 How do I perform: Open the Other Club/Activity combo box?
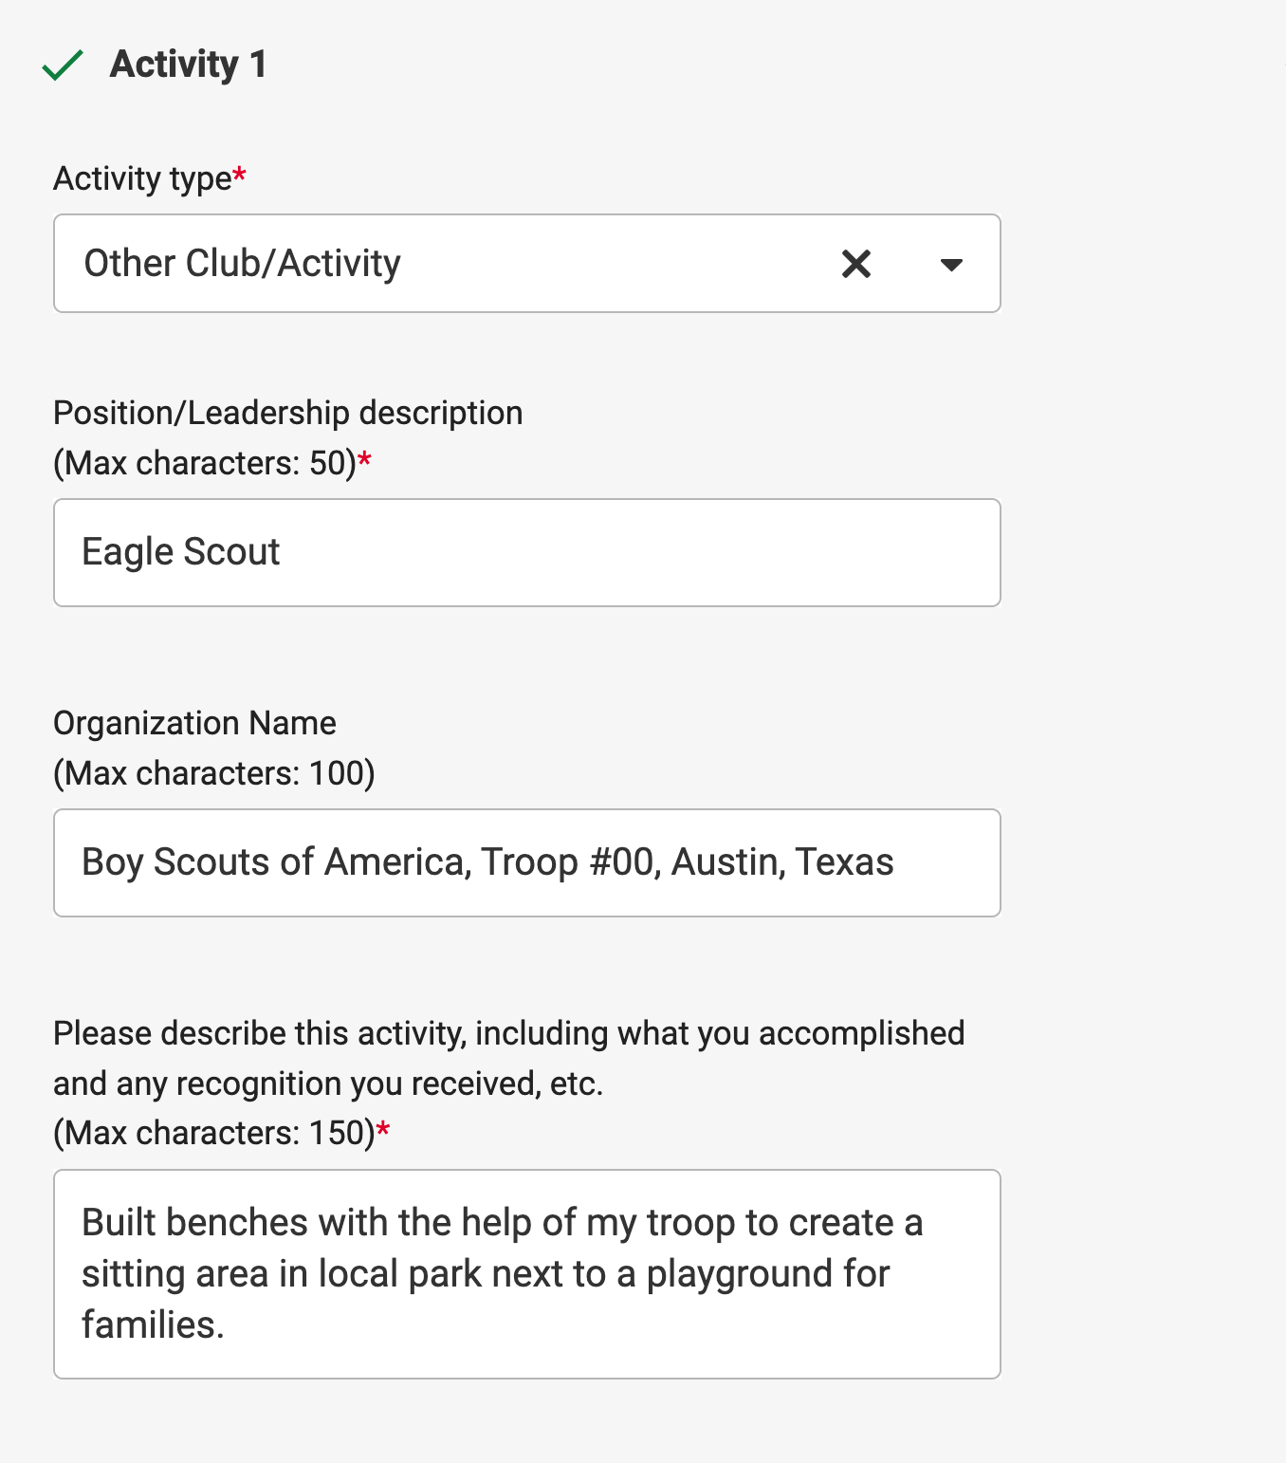click(x=427, y=264)
